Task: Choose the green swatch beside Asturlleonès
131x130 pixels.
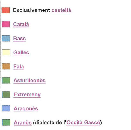Action: 6,80
